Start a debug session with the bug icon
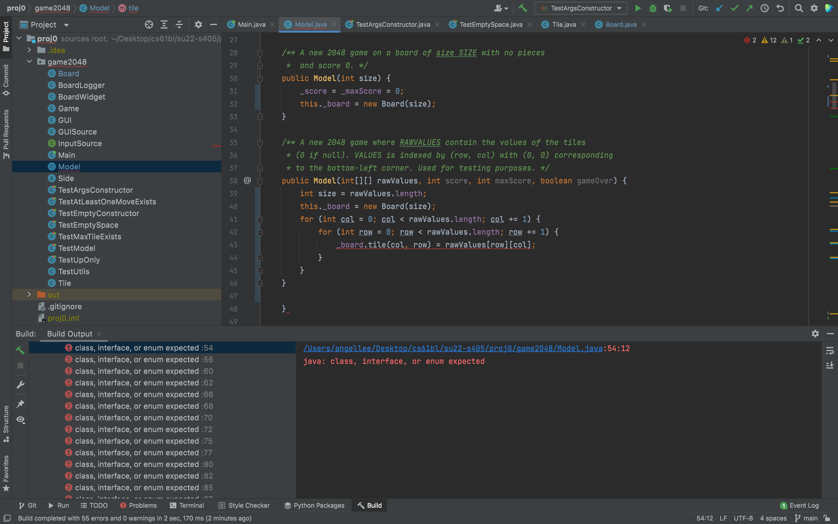This screenshot has width=838, height=524. coord(653,8)
